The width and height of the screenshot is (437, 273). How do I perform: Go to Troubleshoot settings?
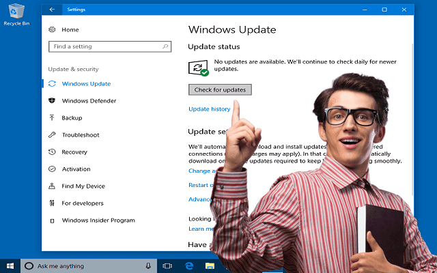coord(81,135)
